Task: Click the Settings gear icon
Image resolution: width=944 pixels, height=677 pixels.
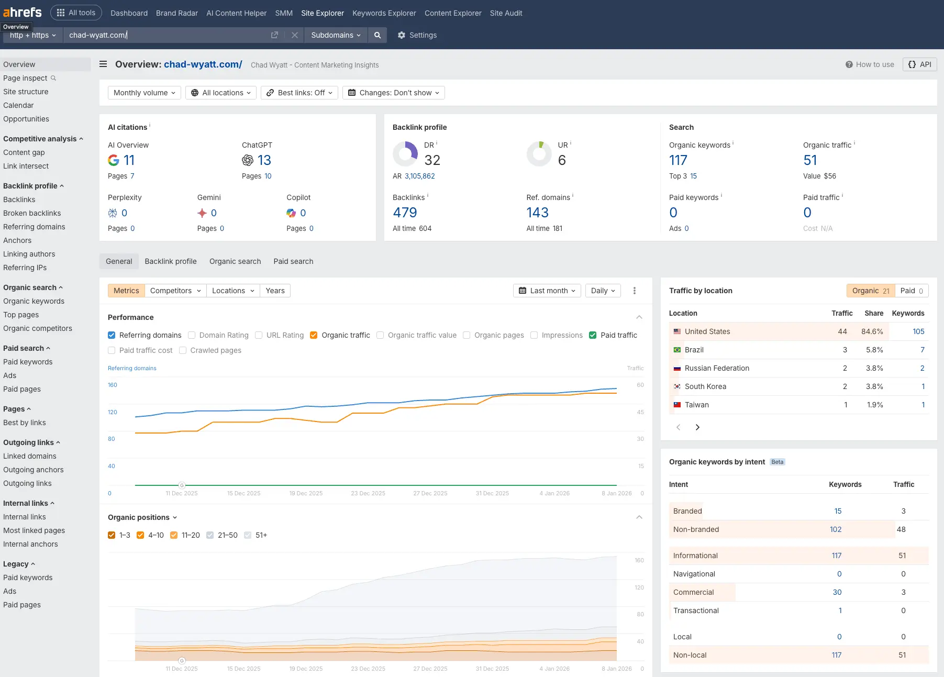Action: (x=402, y=35)
